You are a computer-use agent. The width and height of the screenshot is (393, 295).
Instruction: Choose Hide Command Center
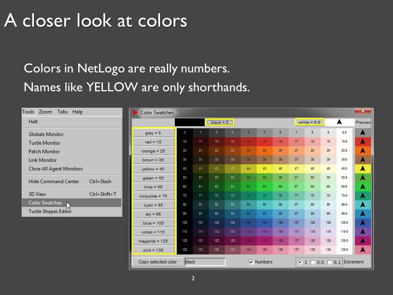(x=72, y=182)
